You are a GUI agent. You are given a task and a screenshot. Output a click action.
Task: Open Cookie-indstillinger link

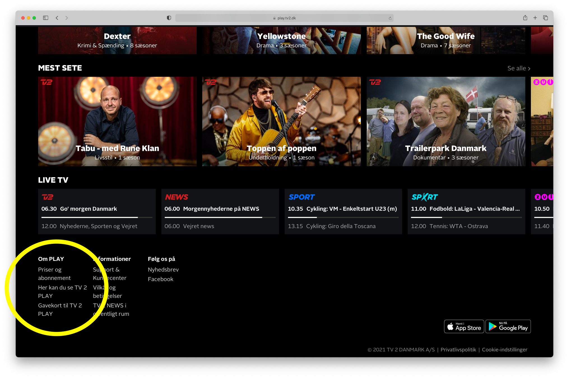505,350
